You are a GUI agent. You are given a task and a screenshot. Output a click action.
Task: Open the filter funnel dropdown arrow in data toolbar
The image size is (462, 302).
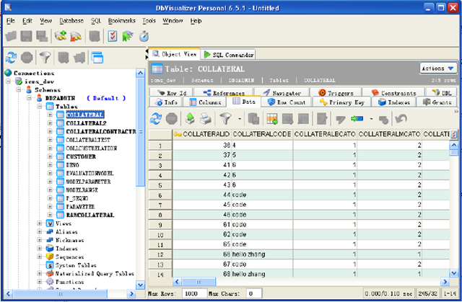(240, 119)
